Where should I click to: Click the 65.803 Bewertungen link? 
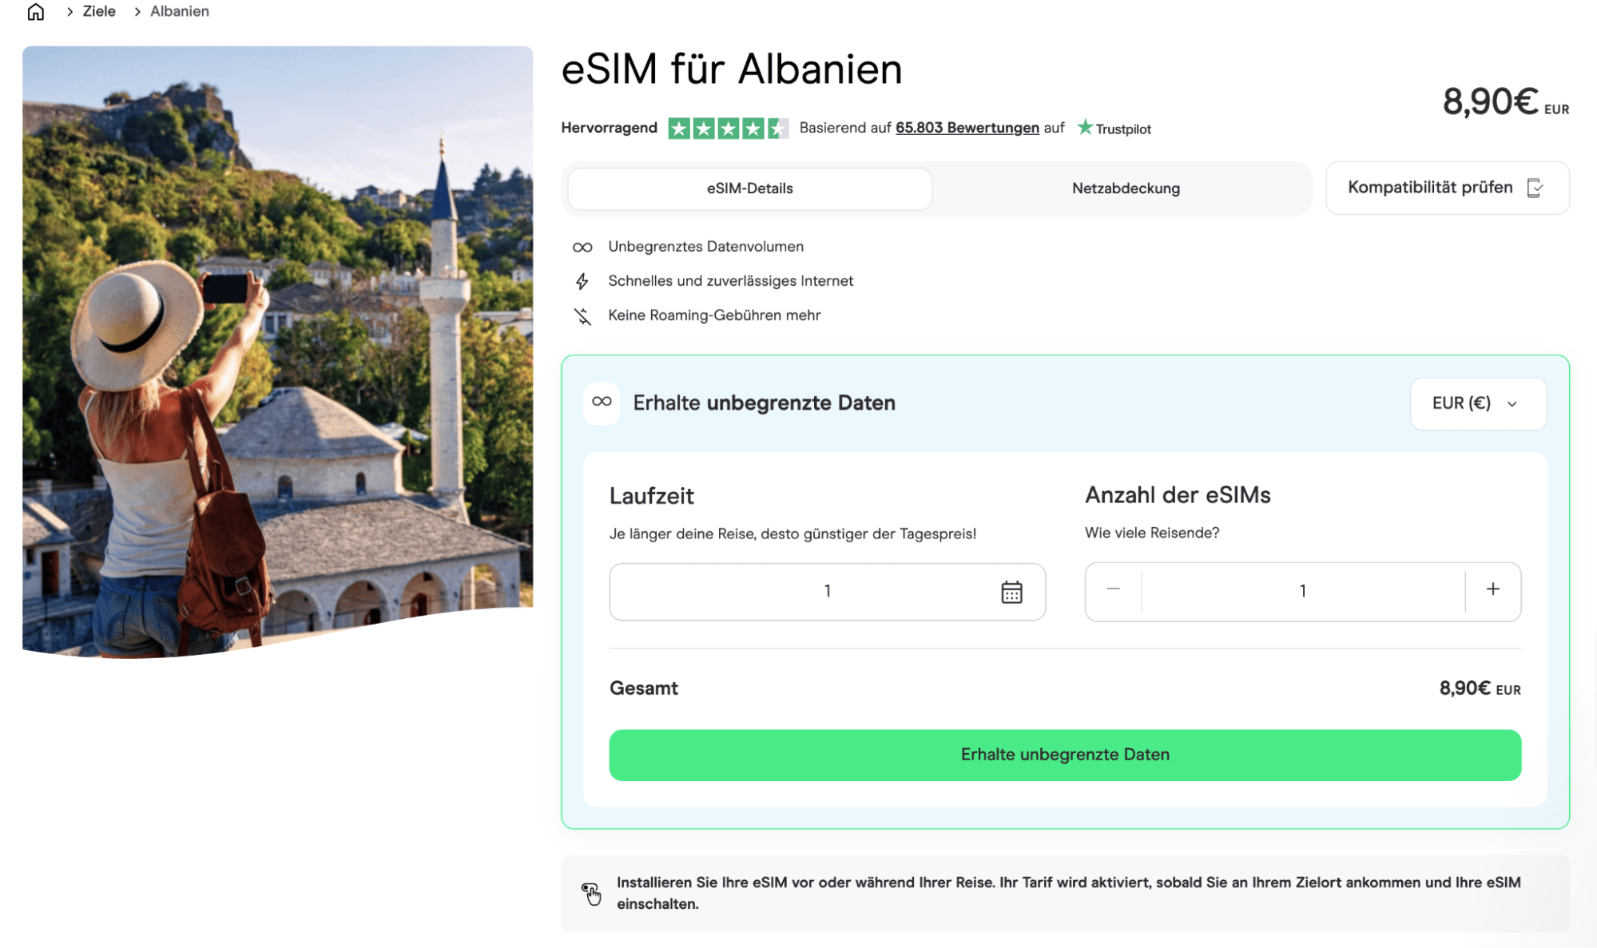click(966, 127)
